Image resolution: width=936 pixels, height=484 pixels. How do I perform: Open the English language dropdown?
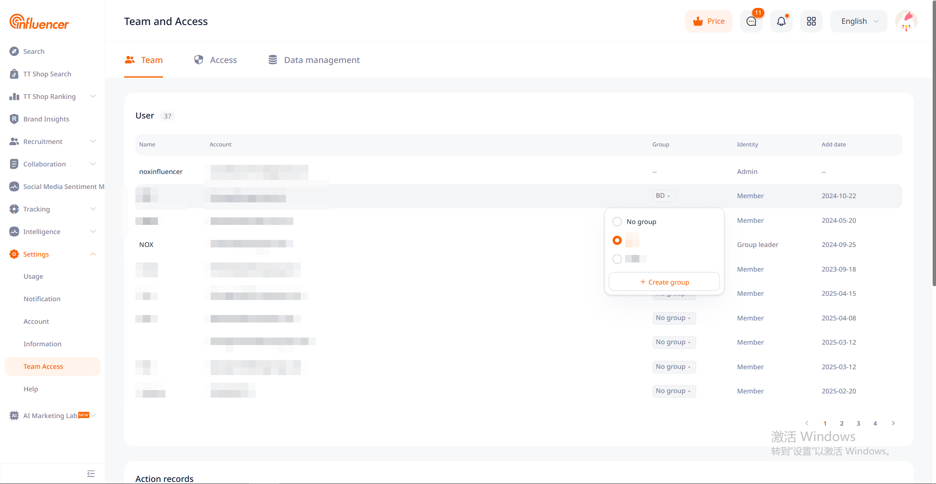859,21
